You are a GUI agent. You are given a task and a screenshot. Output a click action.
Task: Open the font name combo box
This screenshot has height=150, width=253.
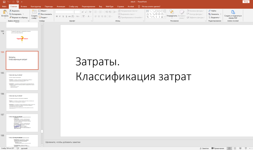point(65,12)
